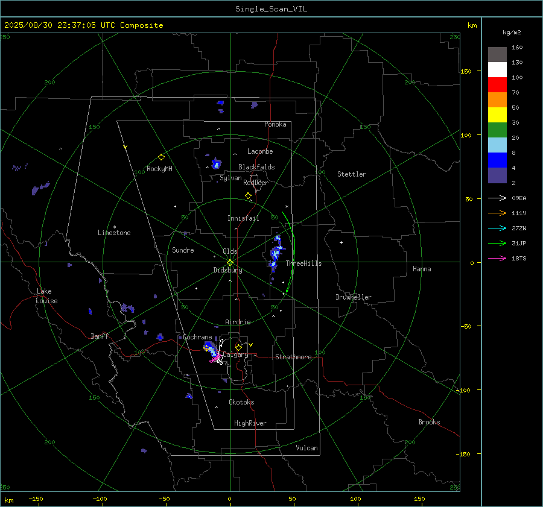Pick the orange 50–70 legend swatch
This screenshot has height=507, width=543.
click(497, 100)
